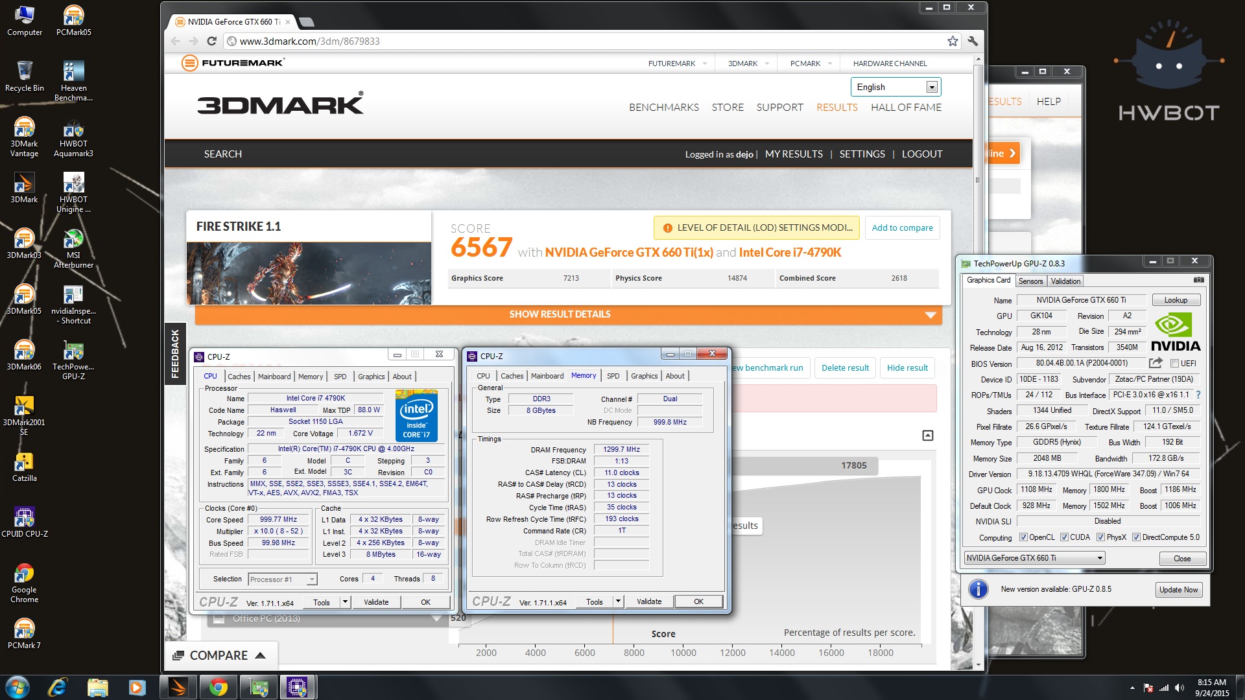Open the GPU selection dropdown in GPU-Z
The width and height of the screenshot is (1245, 700).
click(x=1034, y=558)
